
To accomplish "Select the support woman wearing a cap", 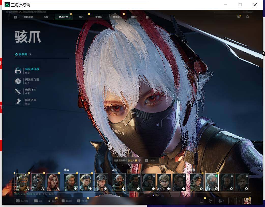I will click(101, 182).
